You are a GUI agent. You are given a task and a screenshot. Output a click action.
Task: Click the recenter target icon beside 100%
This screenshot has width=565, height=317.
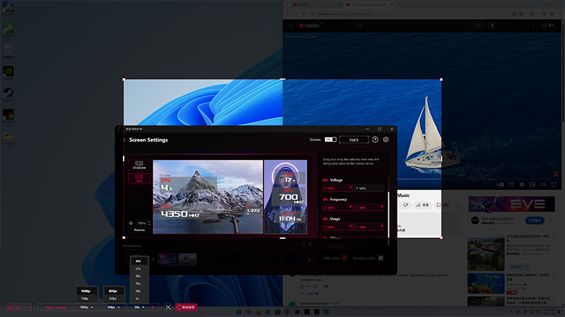(131, 223)
